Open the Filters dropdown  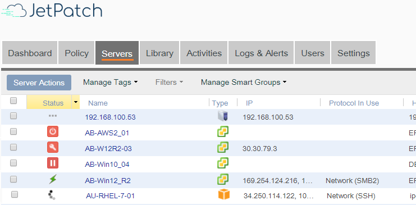(170, 83)
